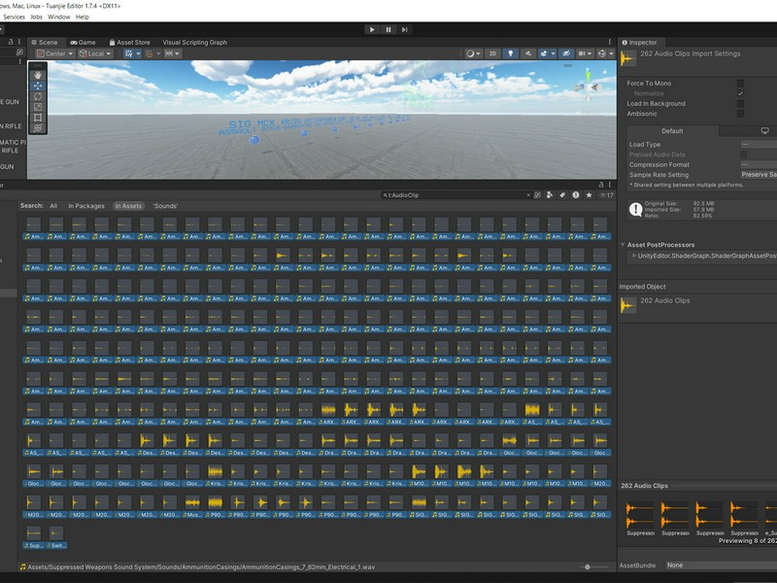Click the project search field t:AudioClip
The width and height of the screenshot is (777, 583).
coord(456,195)
